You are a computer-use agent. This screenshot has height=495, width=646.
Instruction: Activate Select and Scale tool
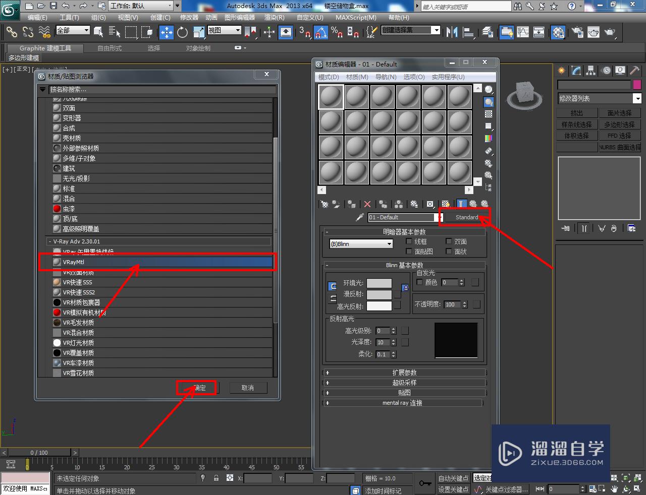199,32
